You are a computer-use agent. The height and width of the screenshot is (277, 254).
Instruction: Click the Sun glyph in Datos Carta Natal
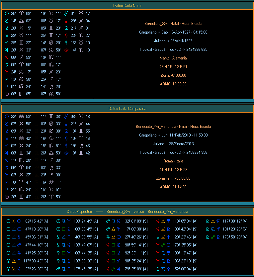tap(7, 13)
